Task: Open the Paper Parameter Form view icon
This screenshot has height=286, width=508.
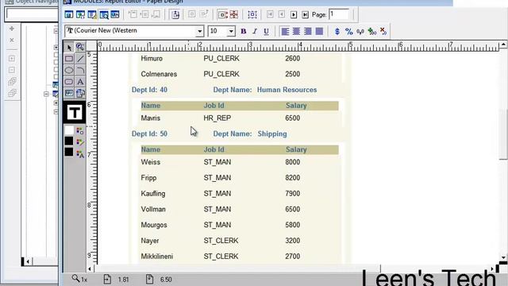Action: pyautogui.click(x=115, y=14)
